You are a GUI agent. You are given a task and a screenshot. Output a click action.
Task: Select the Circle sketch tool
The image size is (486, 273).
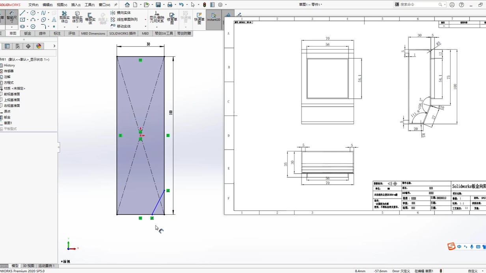pos(33,13)
